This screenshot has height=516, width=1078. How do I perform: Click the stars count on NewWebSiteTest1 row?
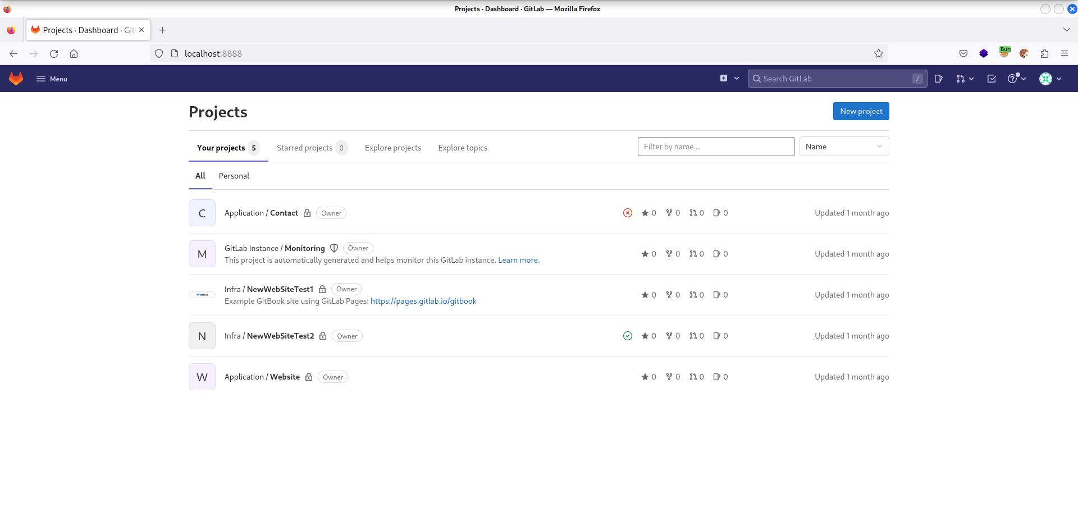coord(648,295)
